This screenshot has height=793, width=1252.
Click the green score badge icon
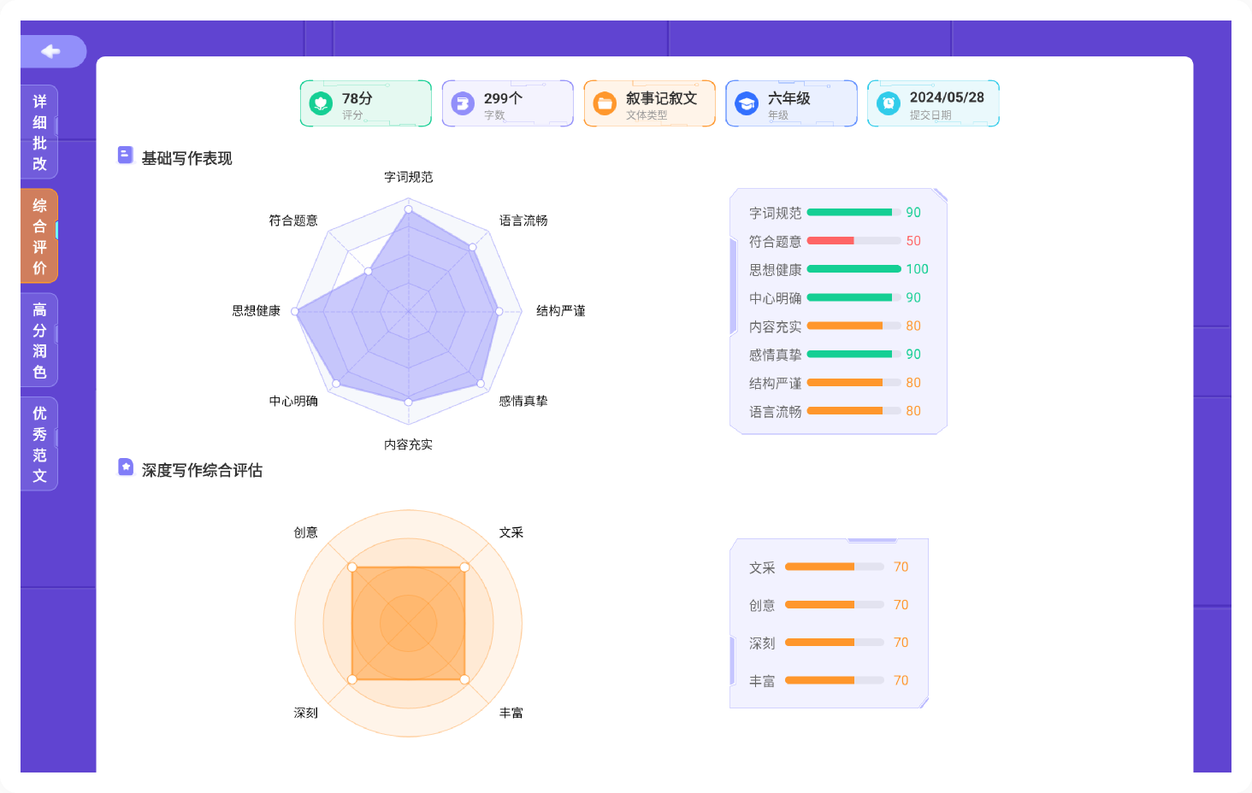coord(321,103)
